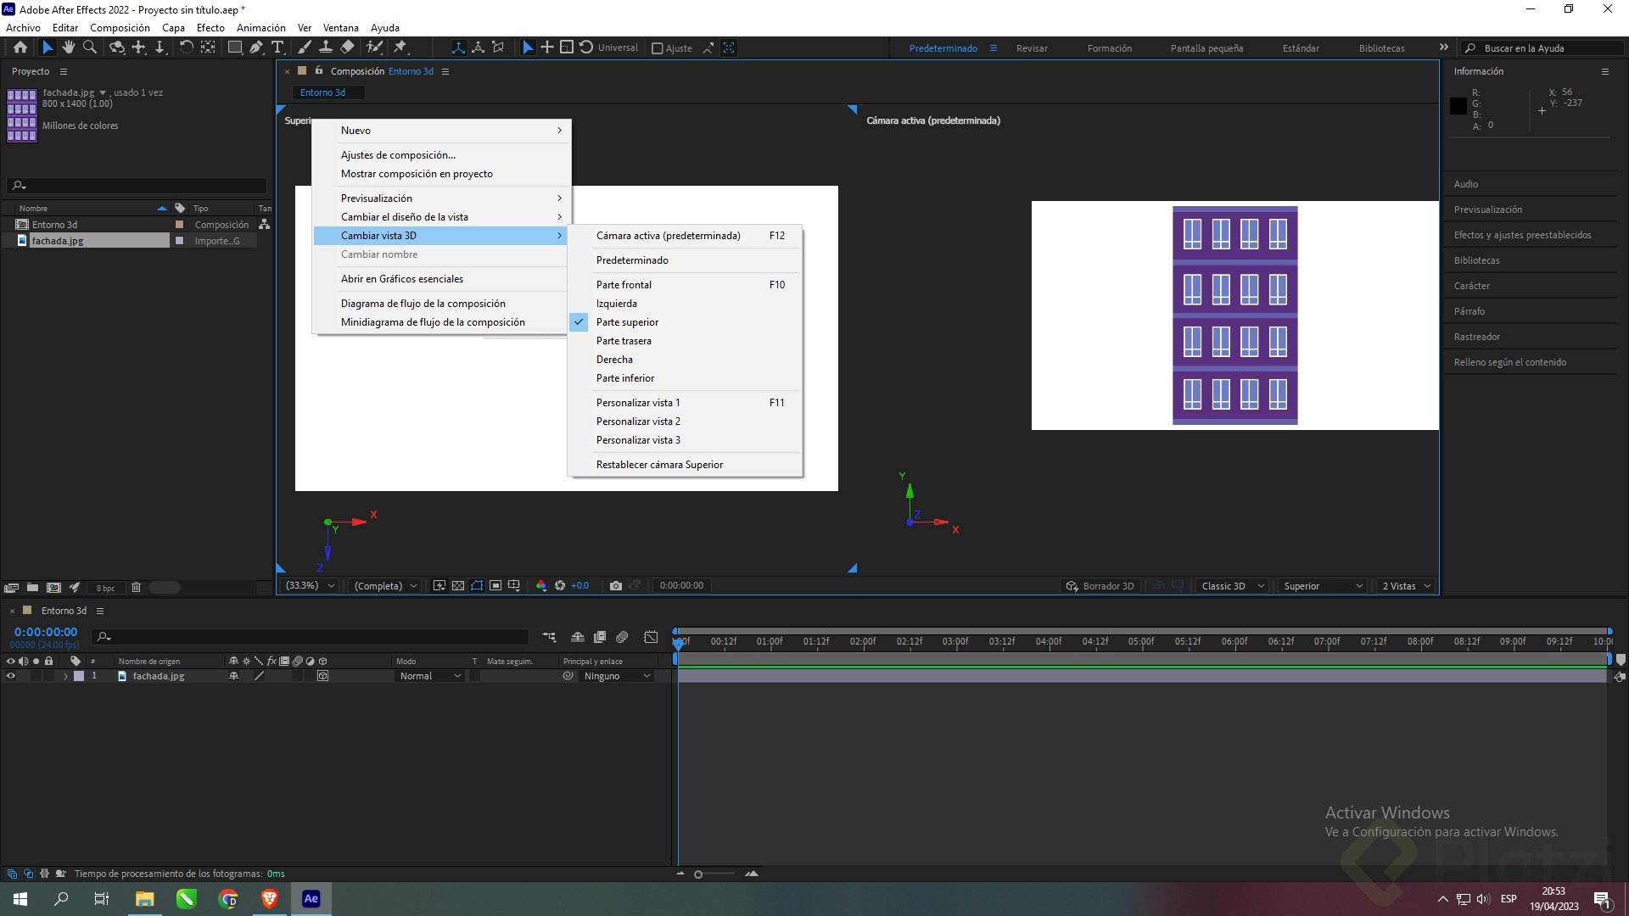Open the 2 Vistas view layout dropdown
The image size is (1629, 916).
[1406, 586]
